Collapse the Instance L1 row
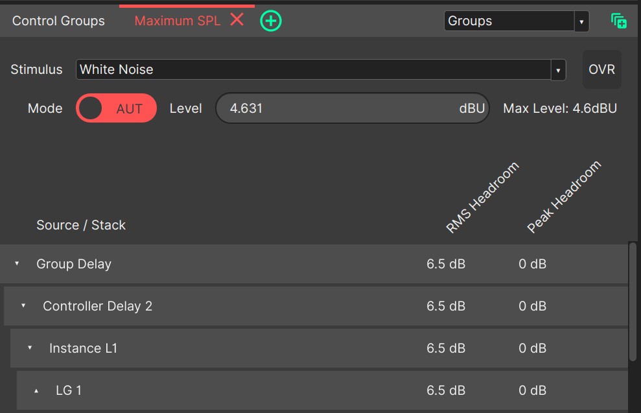Screen dimensions: 641x413 30,348
